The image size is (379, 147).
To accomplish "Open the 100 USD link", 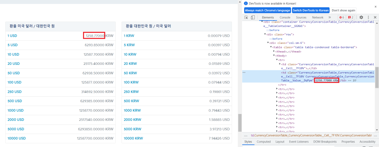I will (x=15, y=82).
